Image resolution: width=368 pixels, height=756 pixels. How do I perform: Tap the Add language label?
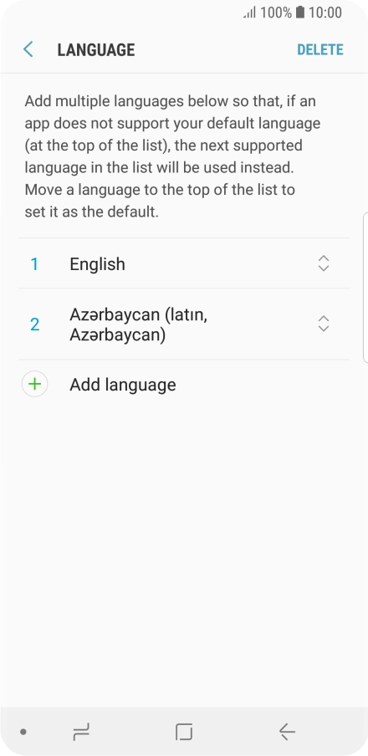pos(122,385)
